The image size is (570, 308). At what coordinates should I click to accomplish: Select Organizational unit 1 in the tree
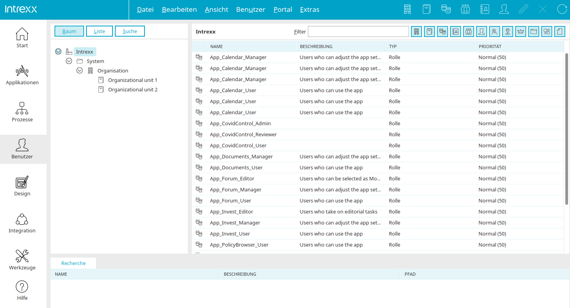point(133,80)
